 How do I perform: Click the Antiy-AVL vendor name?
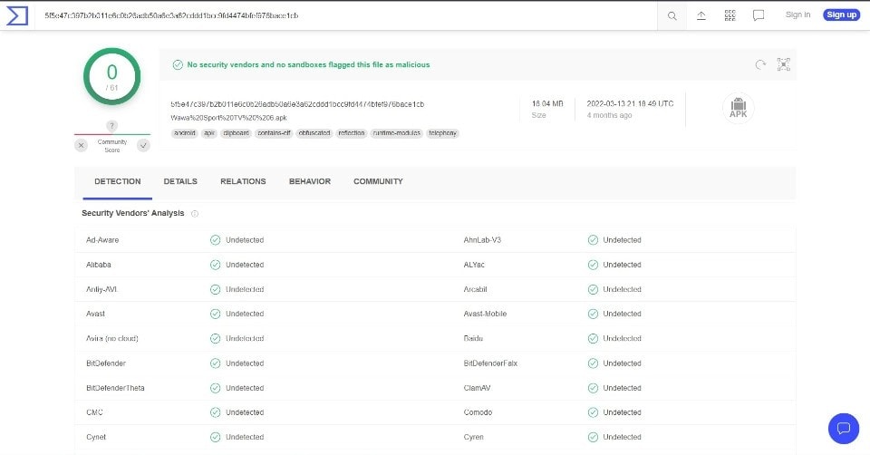[x=101, y=290]
